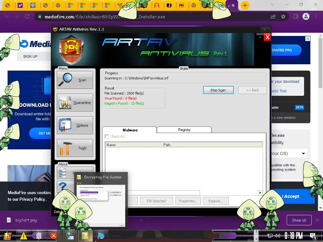
Task: Switch to the PH browser tab
Action: coord(181,5)
